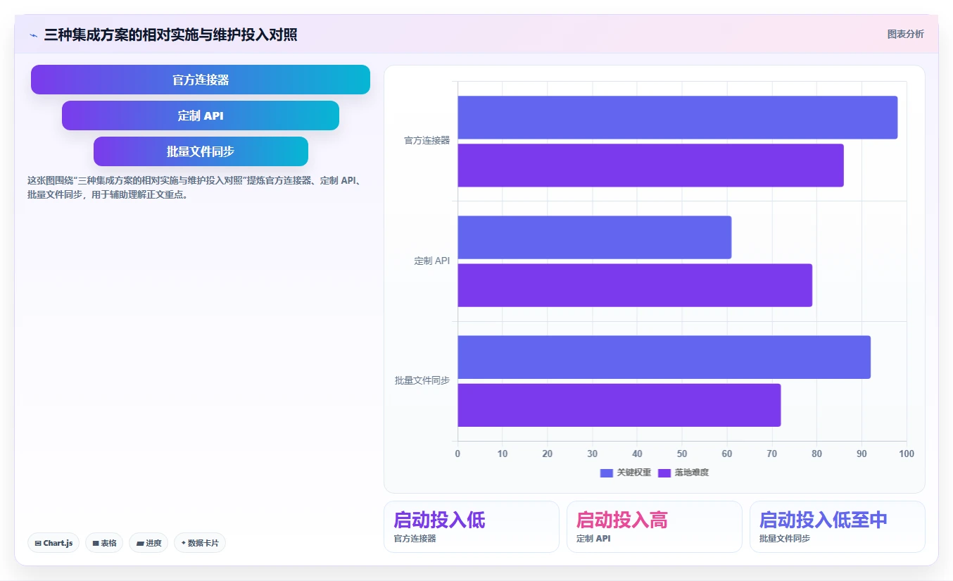Toggle the 落地难度 legend swatch
Screen dimensions: 953x581
pyautogui.click(x=664, y=473)
